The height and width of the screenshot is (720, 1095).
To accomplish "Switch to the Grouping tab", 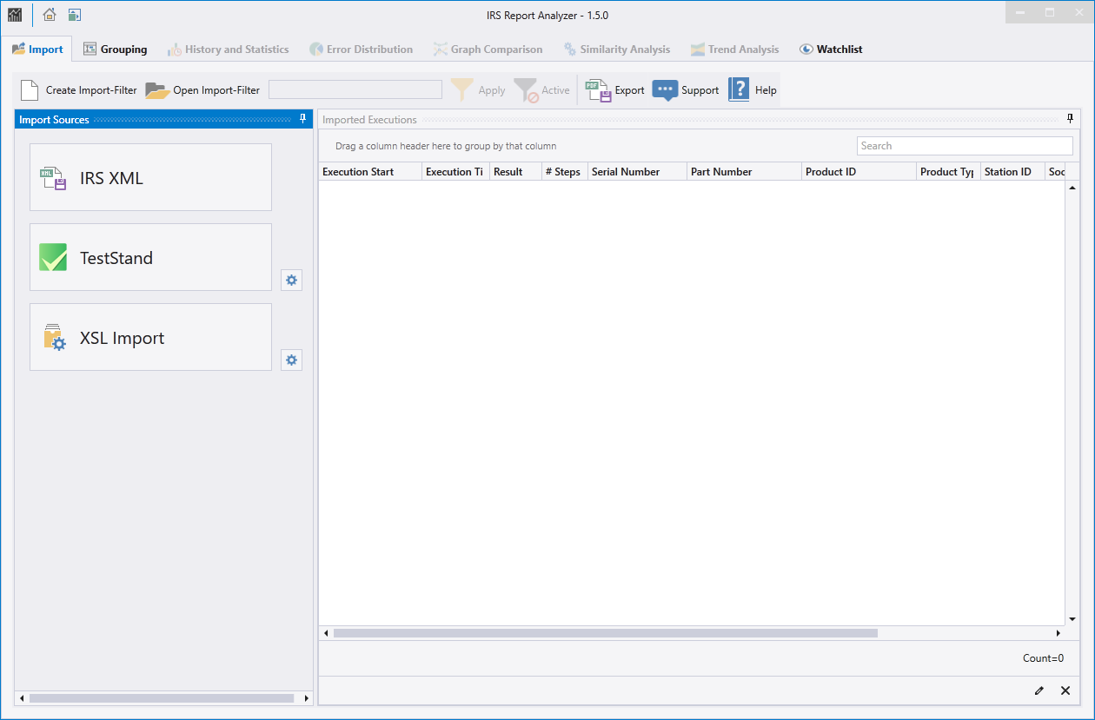I will pyautogui.click(x=116, y=50).
